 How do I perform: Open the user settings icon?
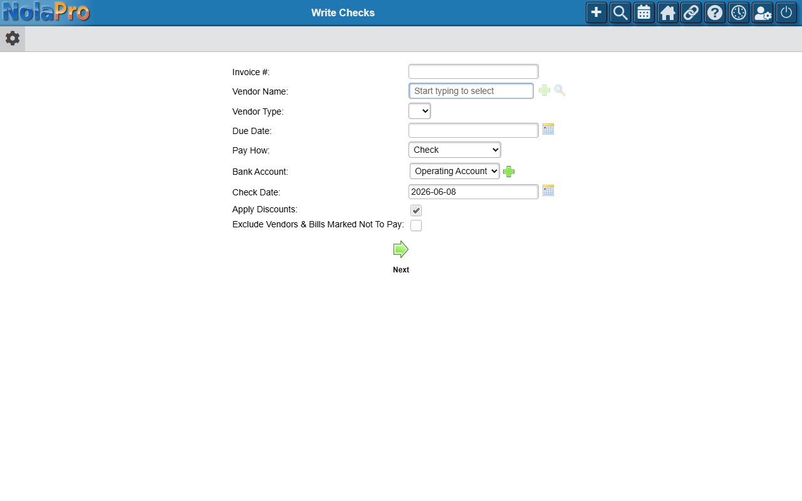point(763,13)
